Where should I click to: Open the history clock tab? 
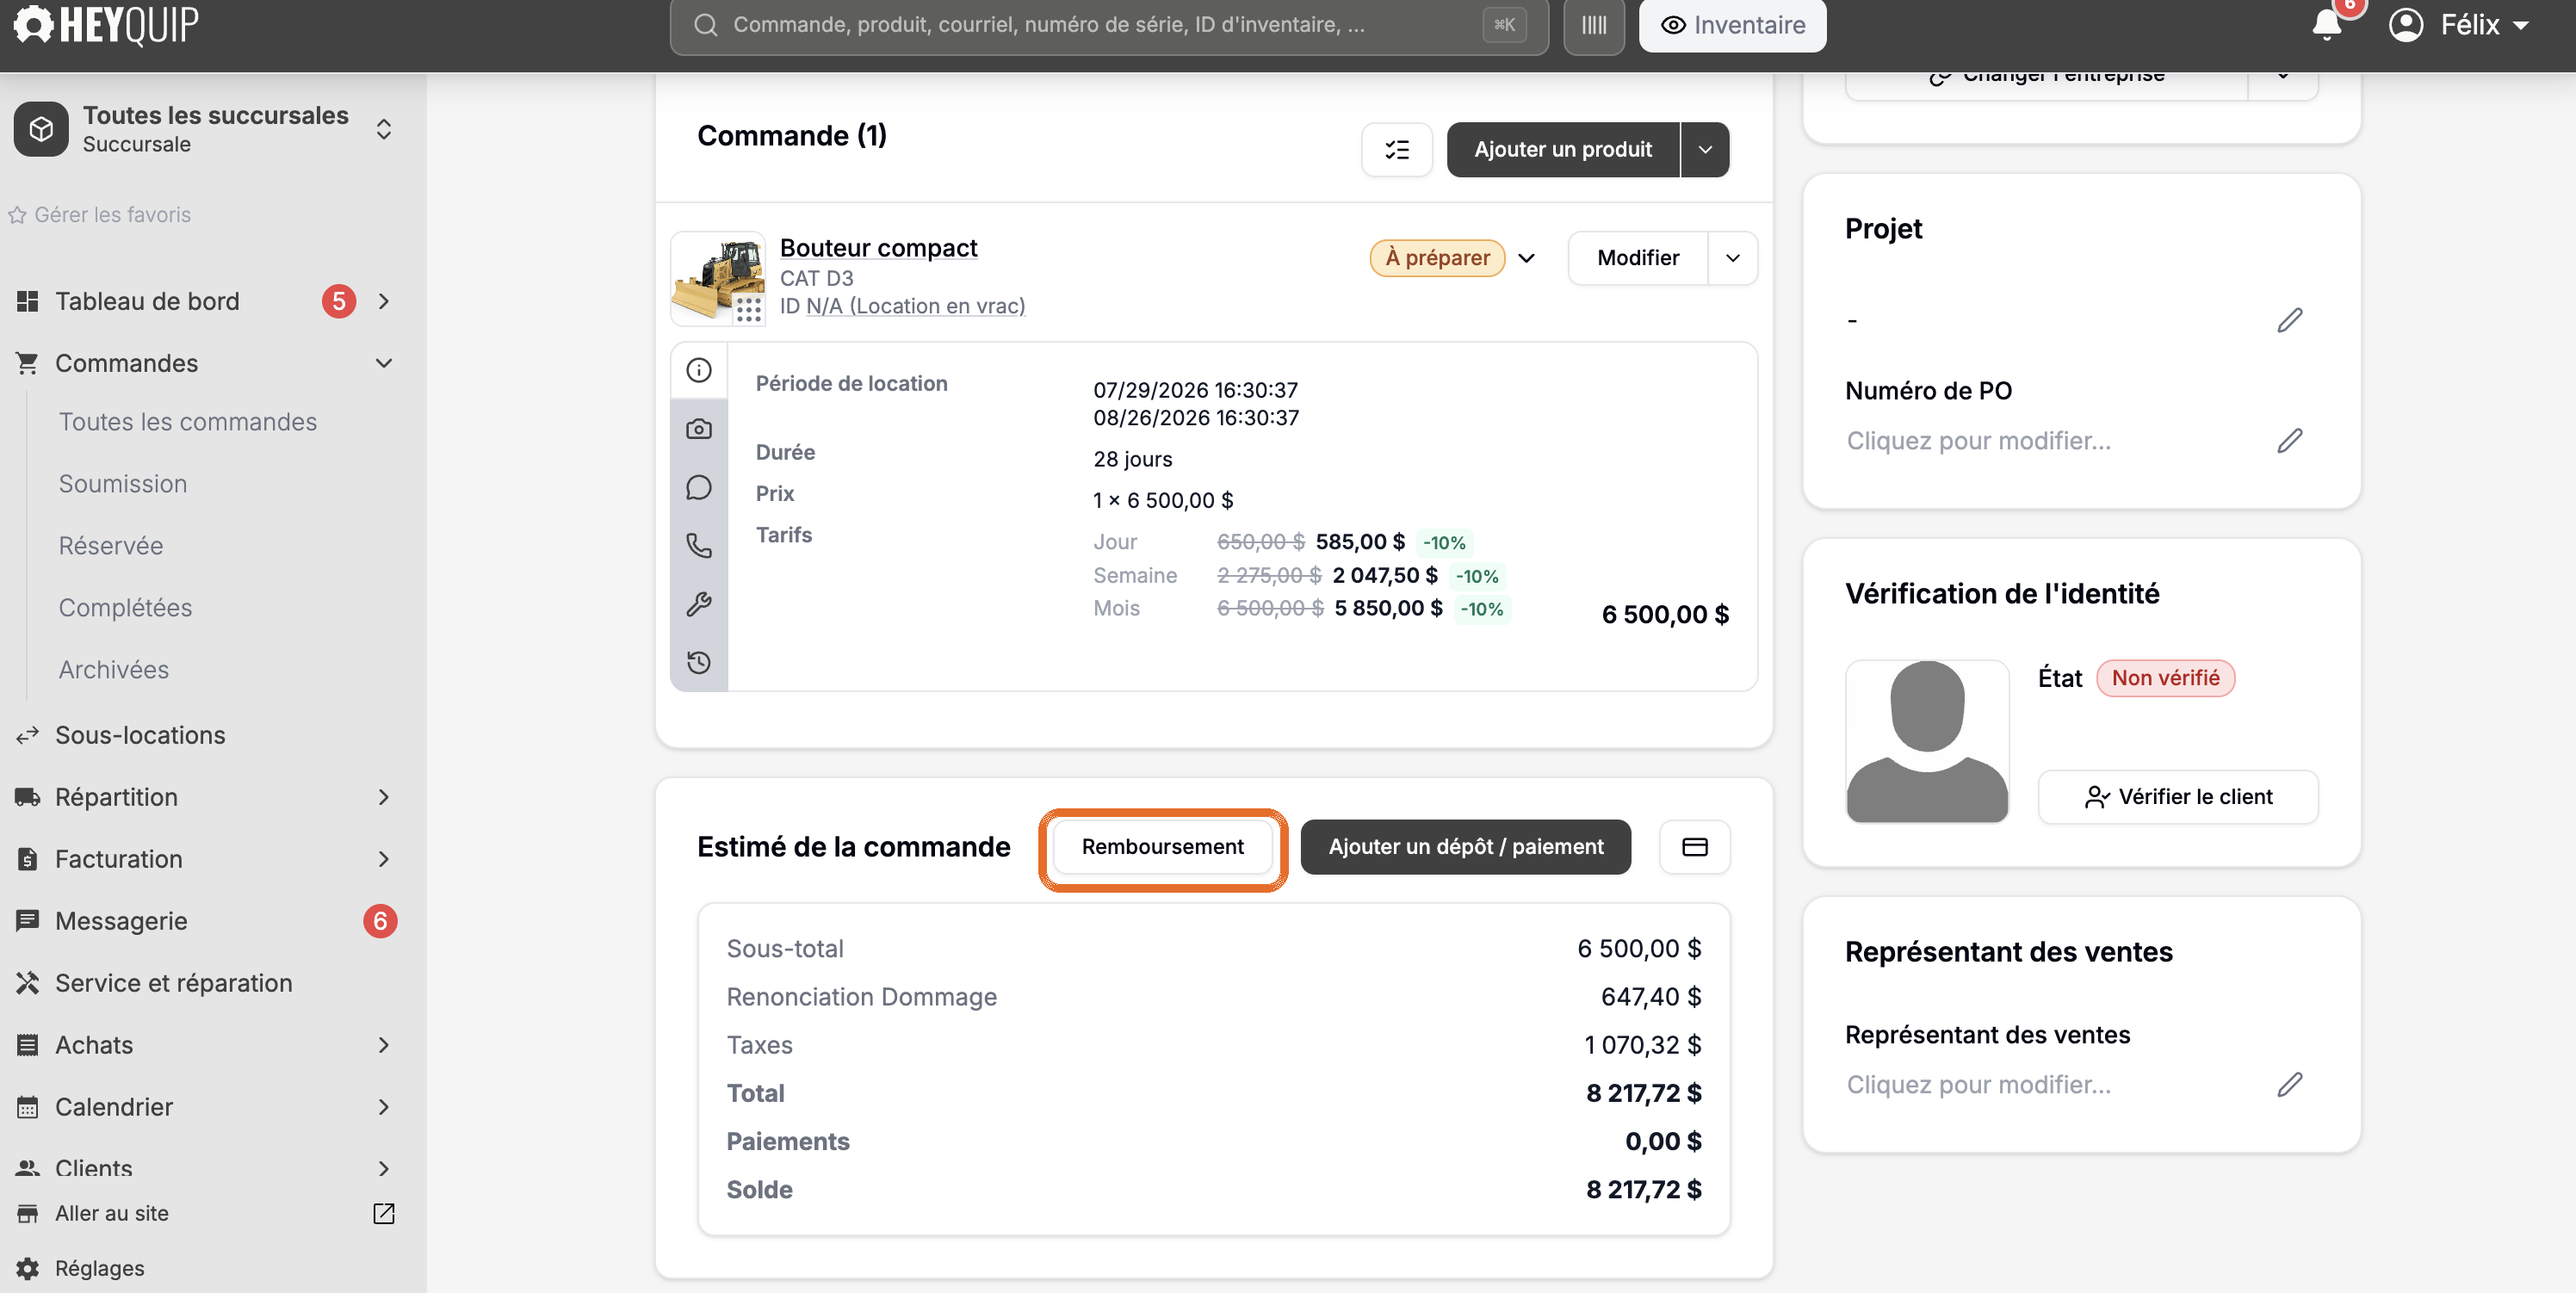pyautogui.click(x=699, y=662)
